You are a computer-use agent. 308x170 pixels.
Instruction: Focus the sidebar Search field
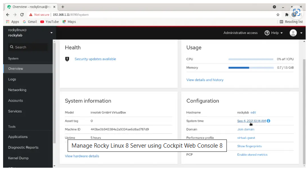[28, 47]
